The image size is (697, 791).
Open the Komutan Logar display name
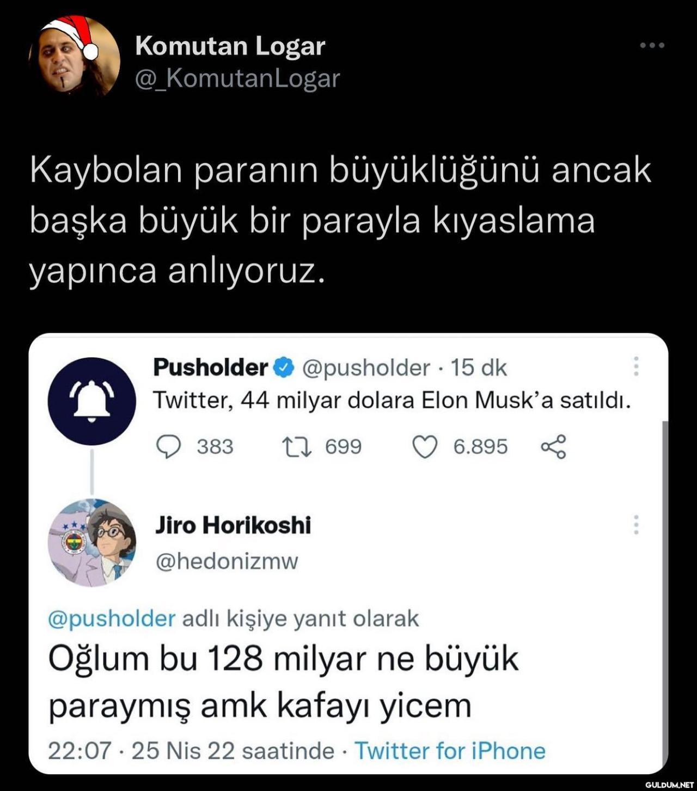click(230, 46)
